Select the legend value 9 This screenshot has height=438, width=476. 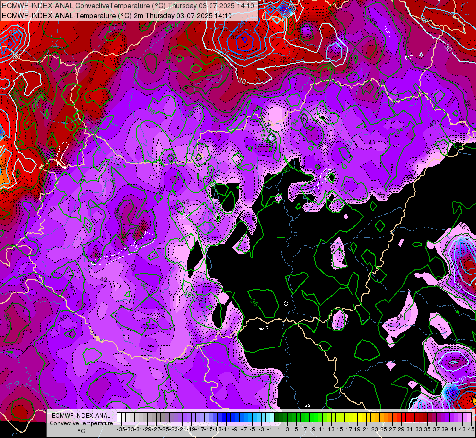pyautogui.click(x=314, y=430)
